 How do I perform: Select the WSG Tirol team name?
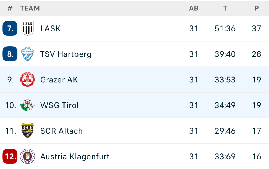(59, 105)
